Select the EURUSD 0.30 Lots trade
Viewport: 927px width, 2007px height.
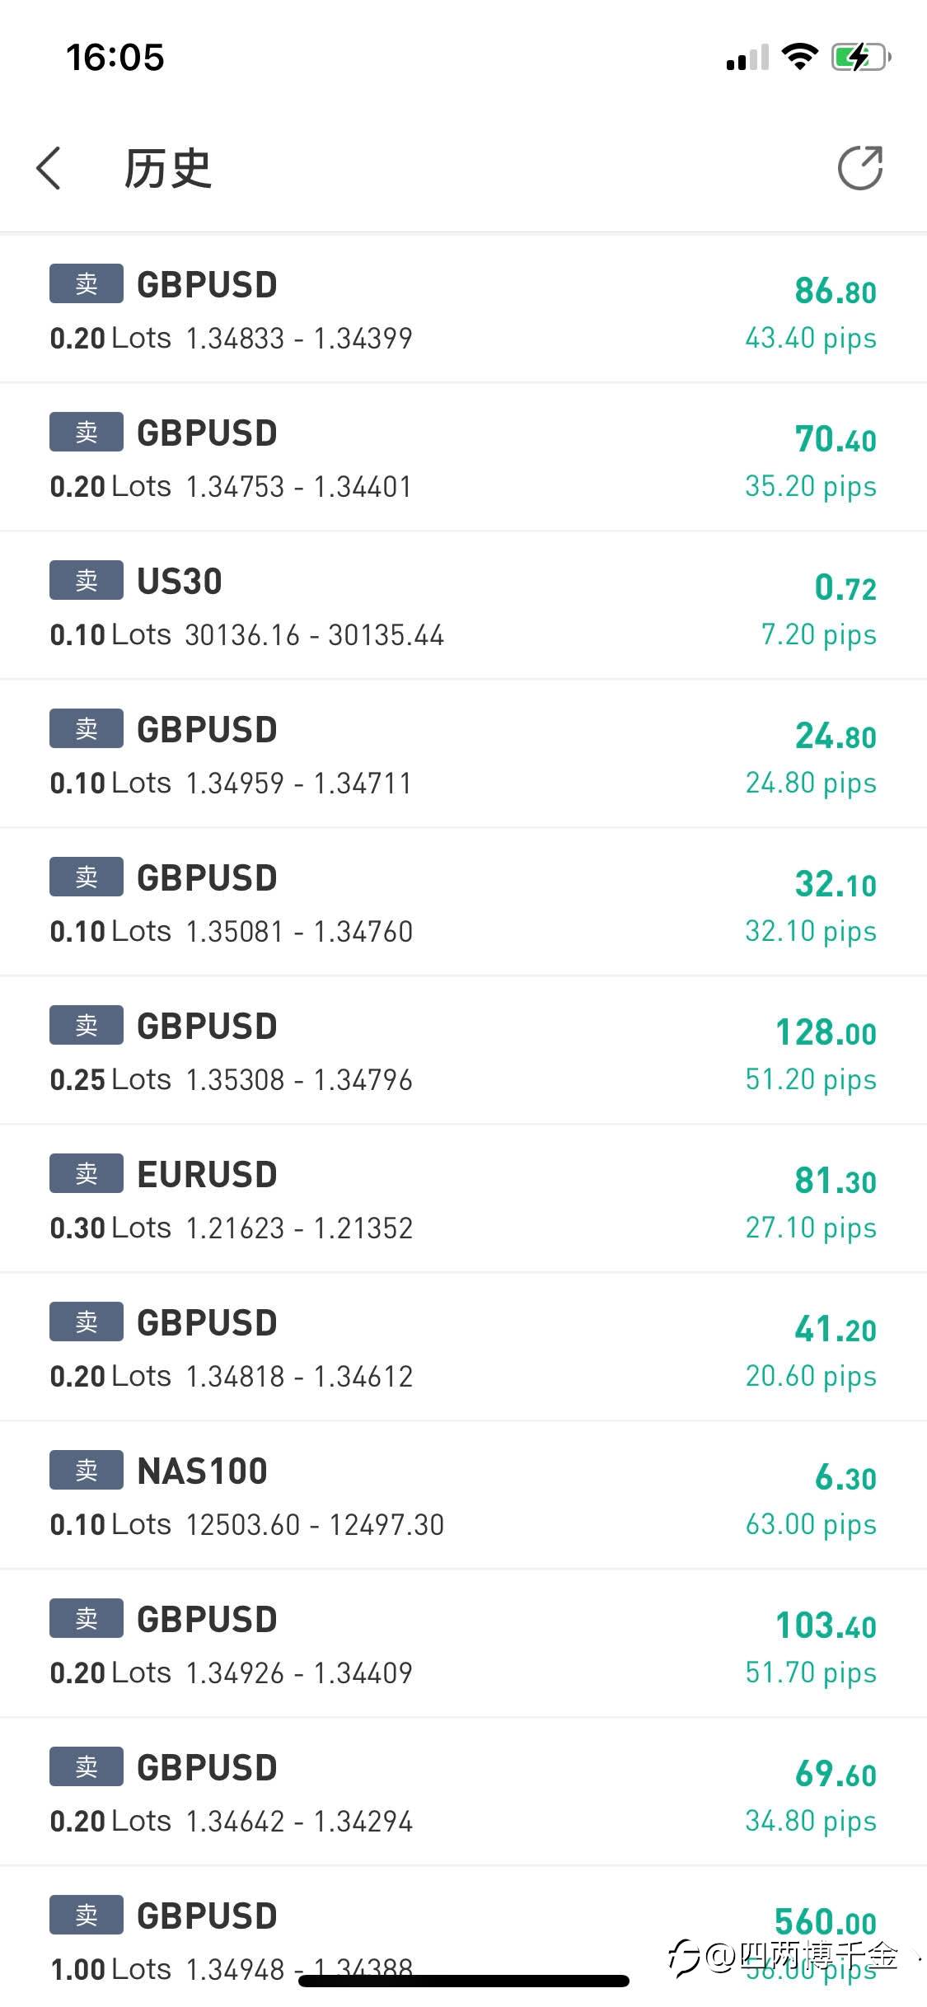pyautogui.click(x=463, y=1200)
